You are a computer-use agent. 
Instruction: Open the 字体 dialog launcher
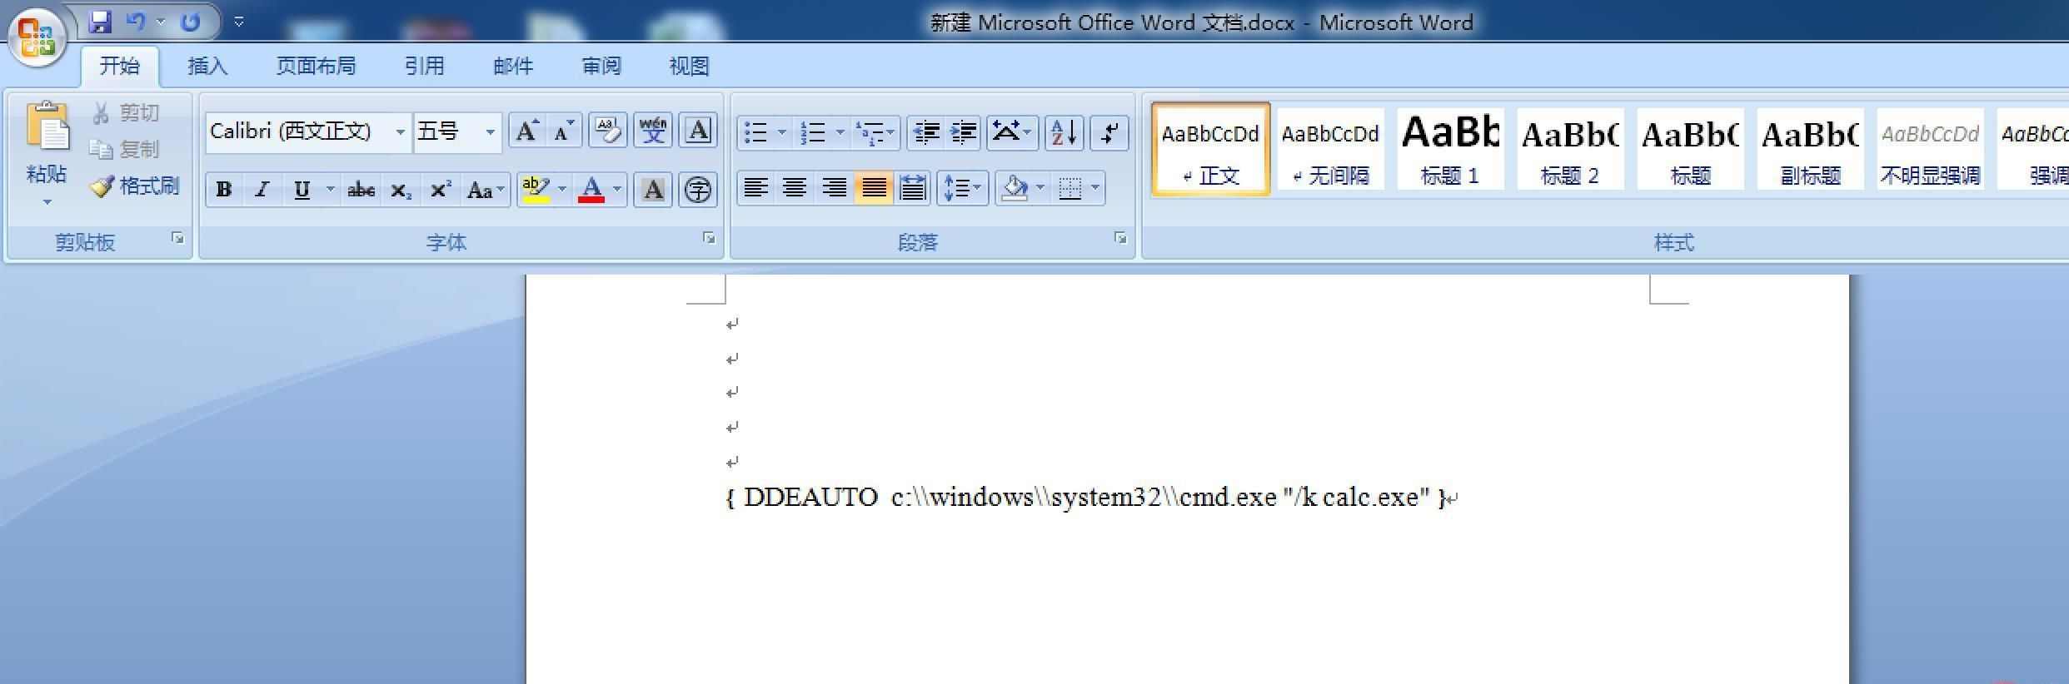pyautogui.click(x=709, y=239)
